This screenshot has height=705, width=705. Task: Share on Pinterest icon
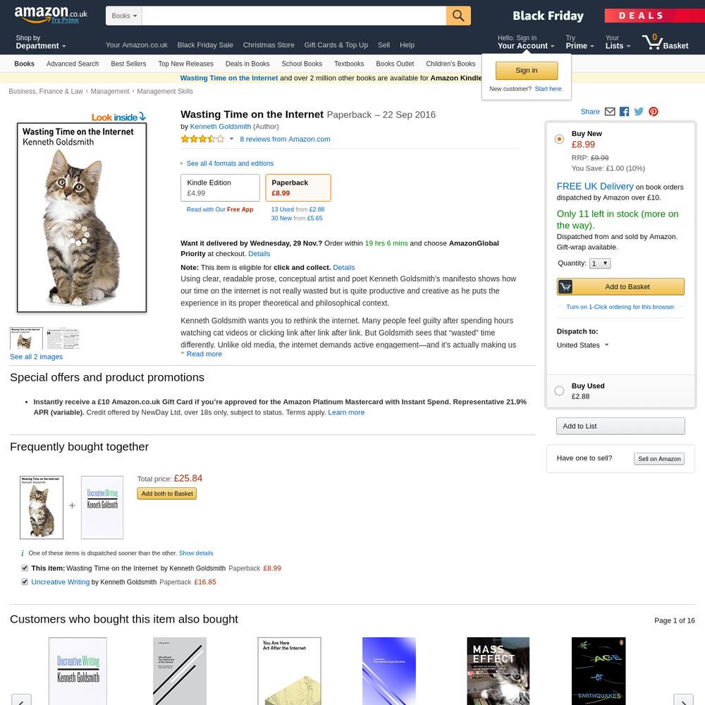[x=654, y=111]
